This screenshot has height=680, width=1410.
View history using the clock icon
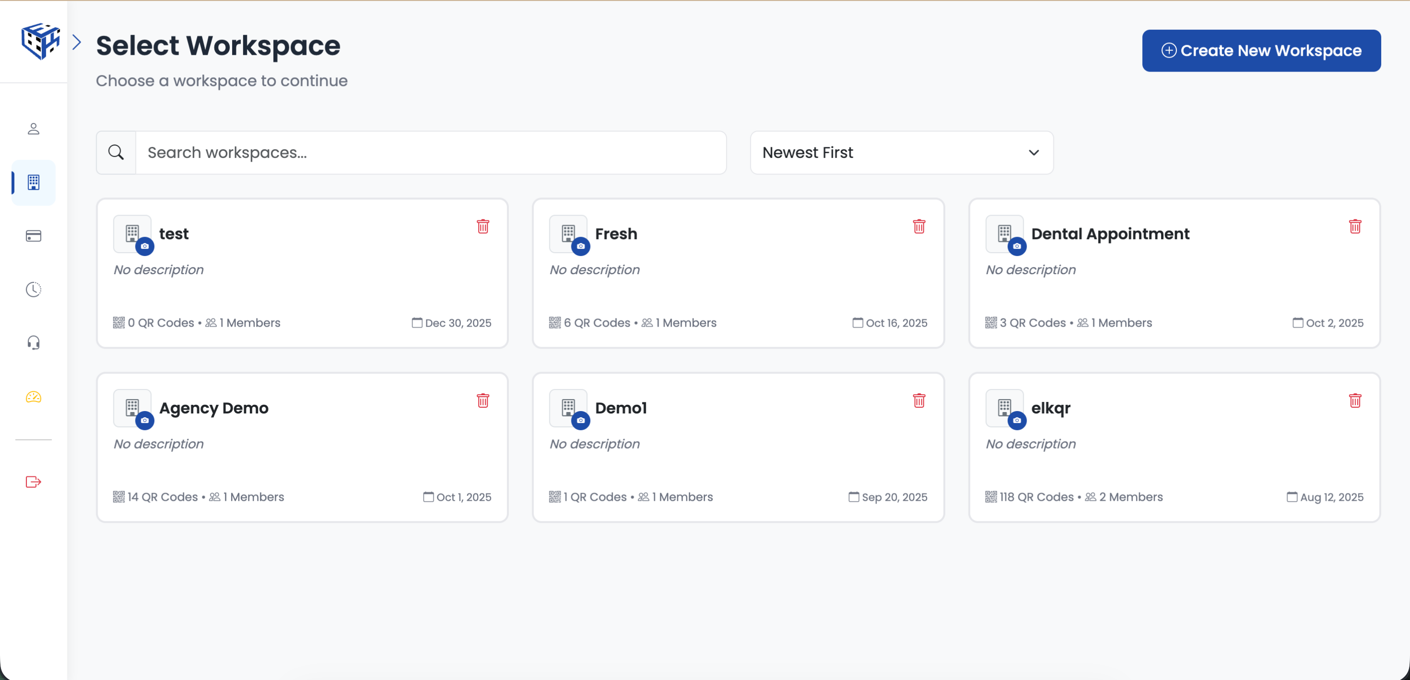coord(33,290)
